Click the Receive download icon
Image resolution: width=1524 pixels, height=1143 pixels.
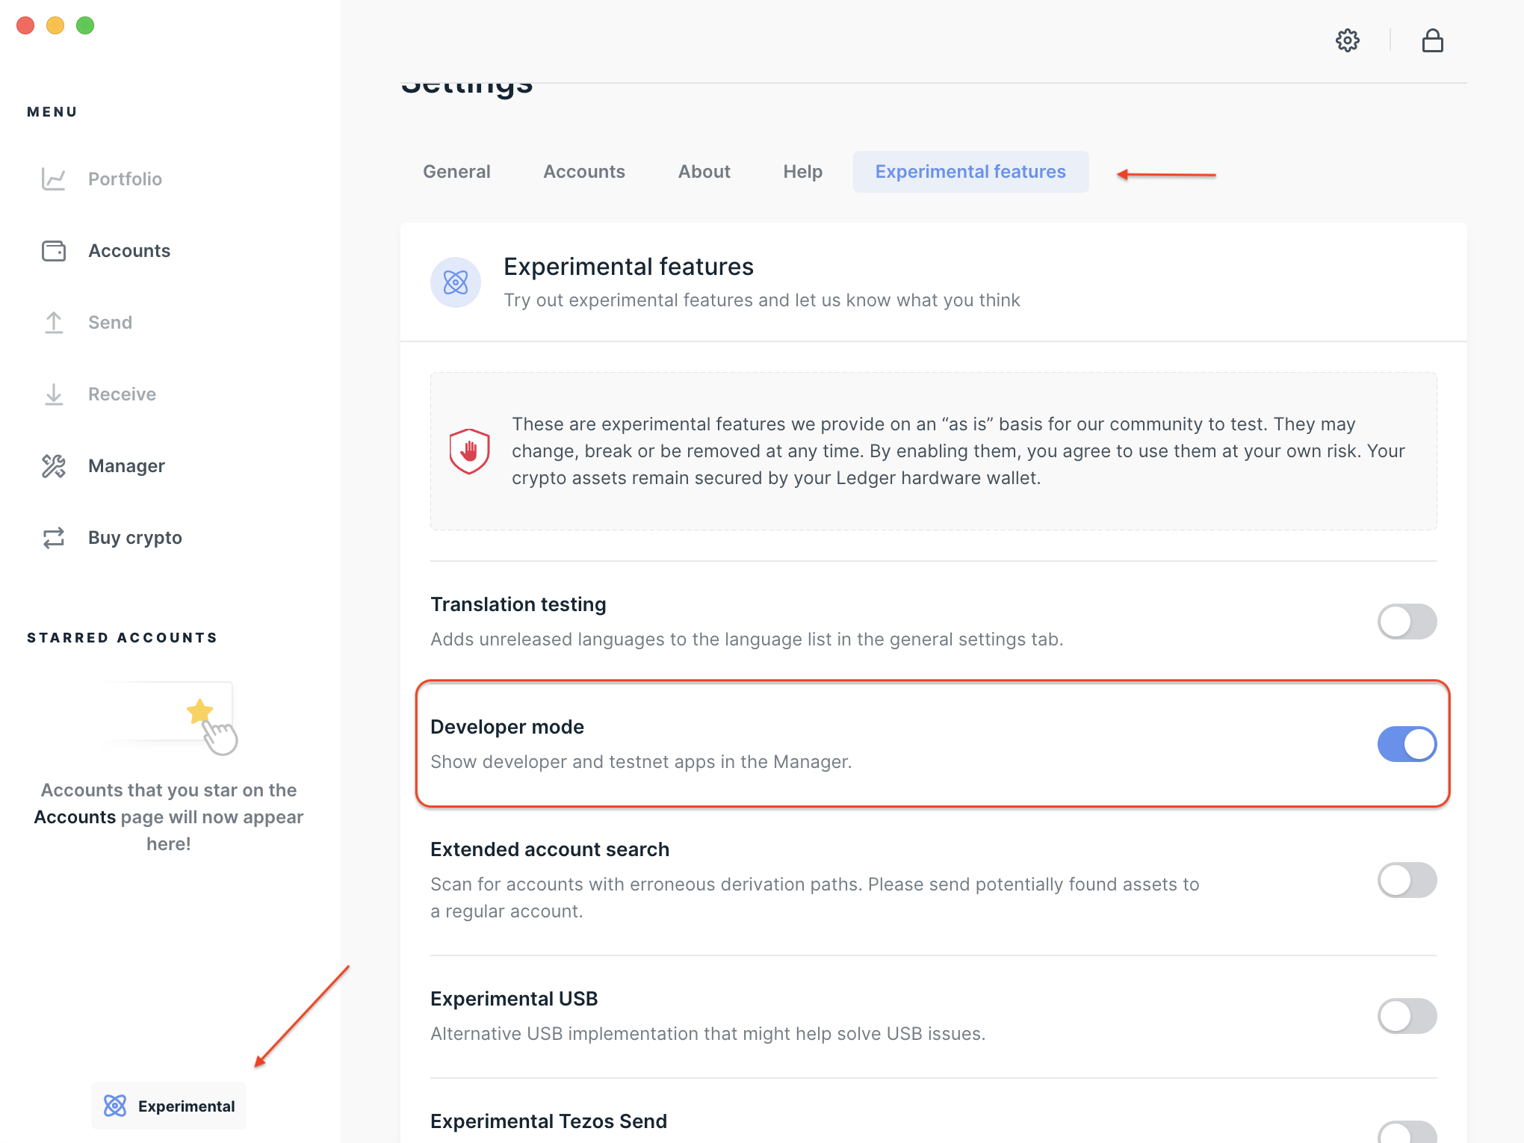(54, 394)
